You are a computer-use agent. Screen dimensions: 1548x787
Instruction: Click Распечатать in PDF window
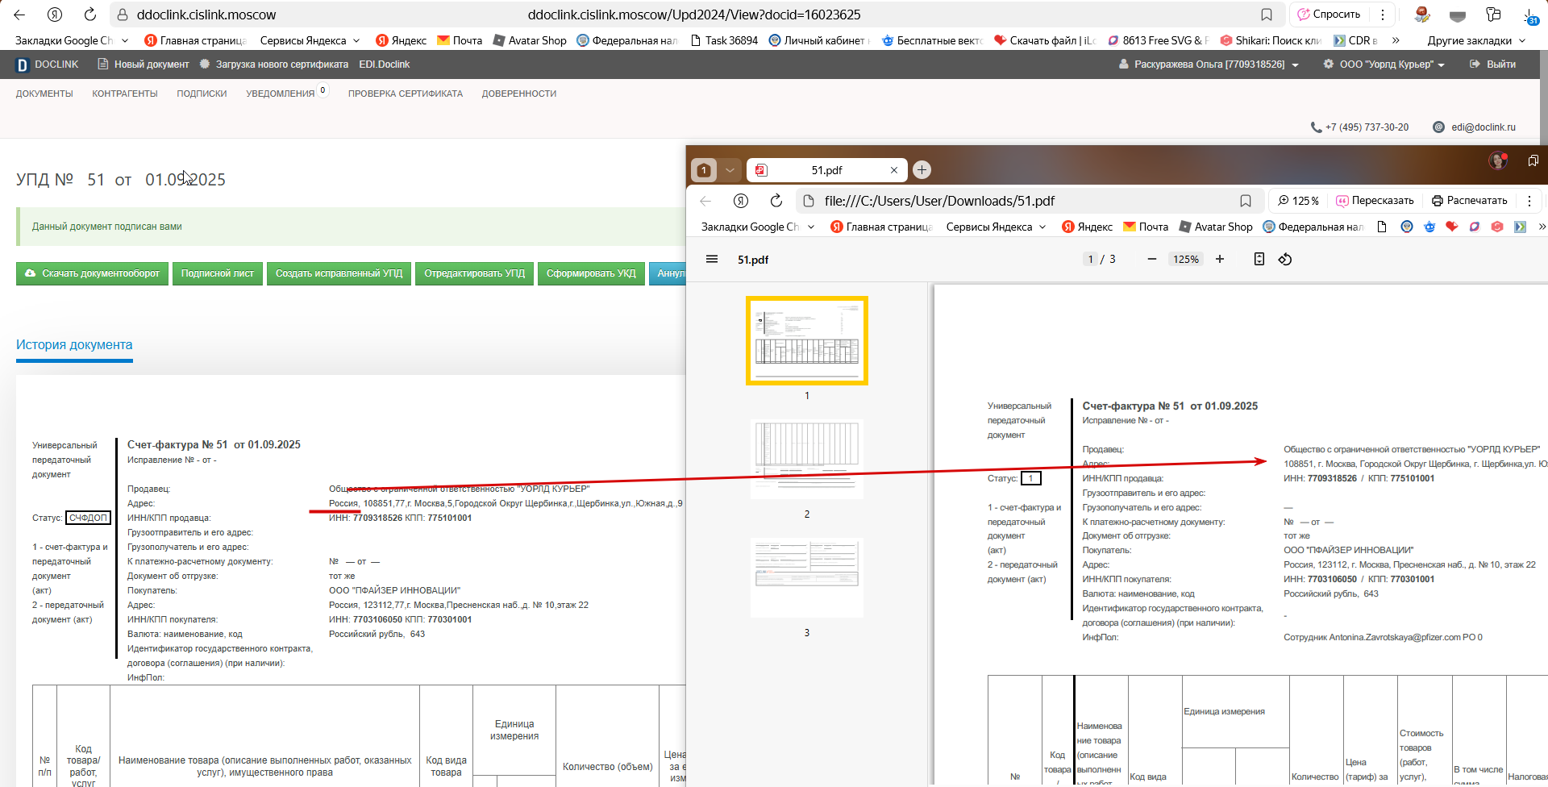pyautogui.click(x=1469, y=201)
